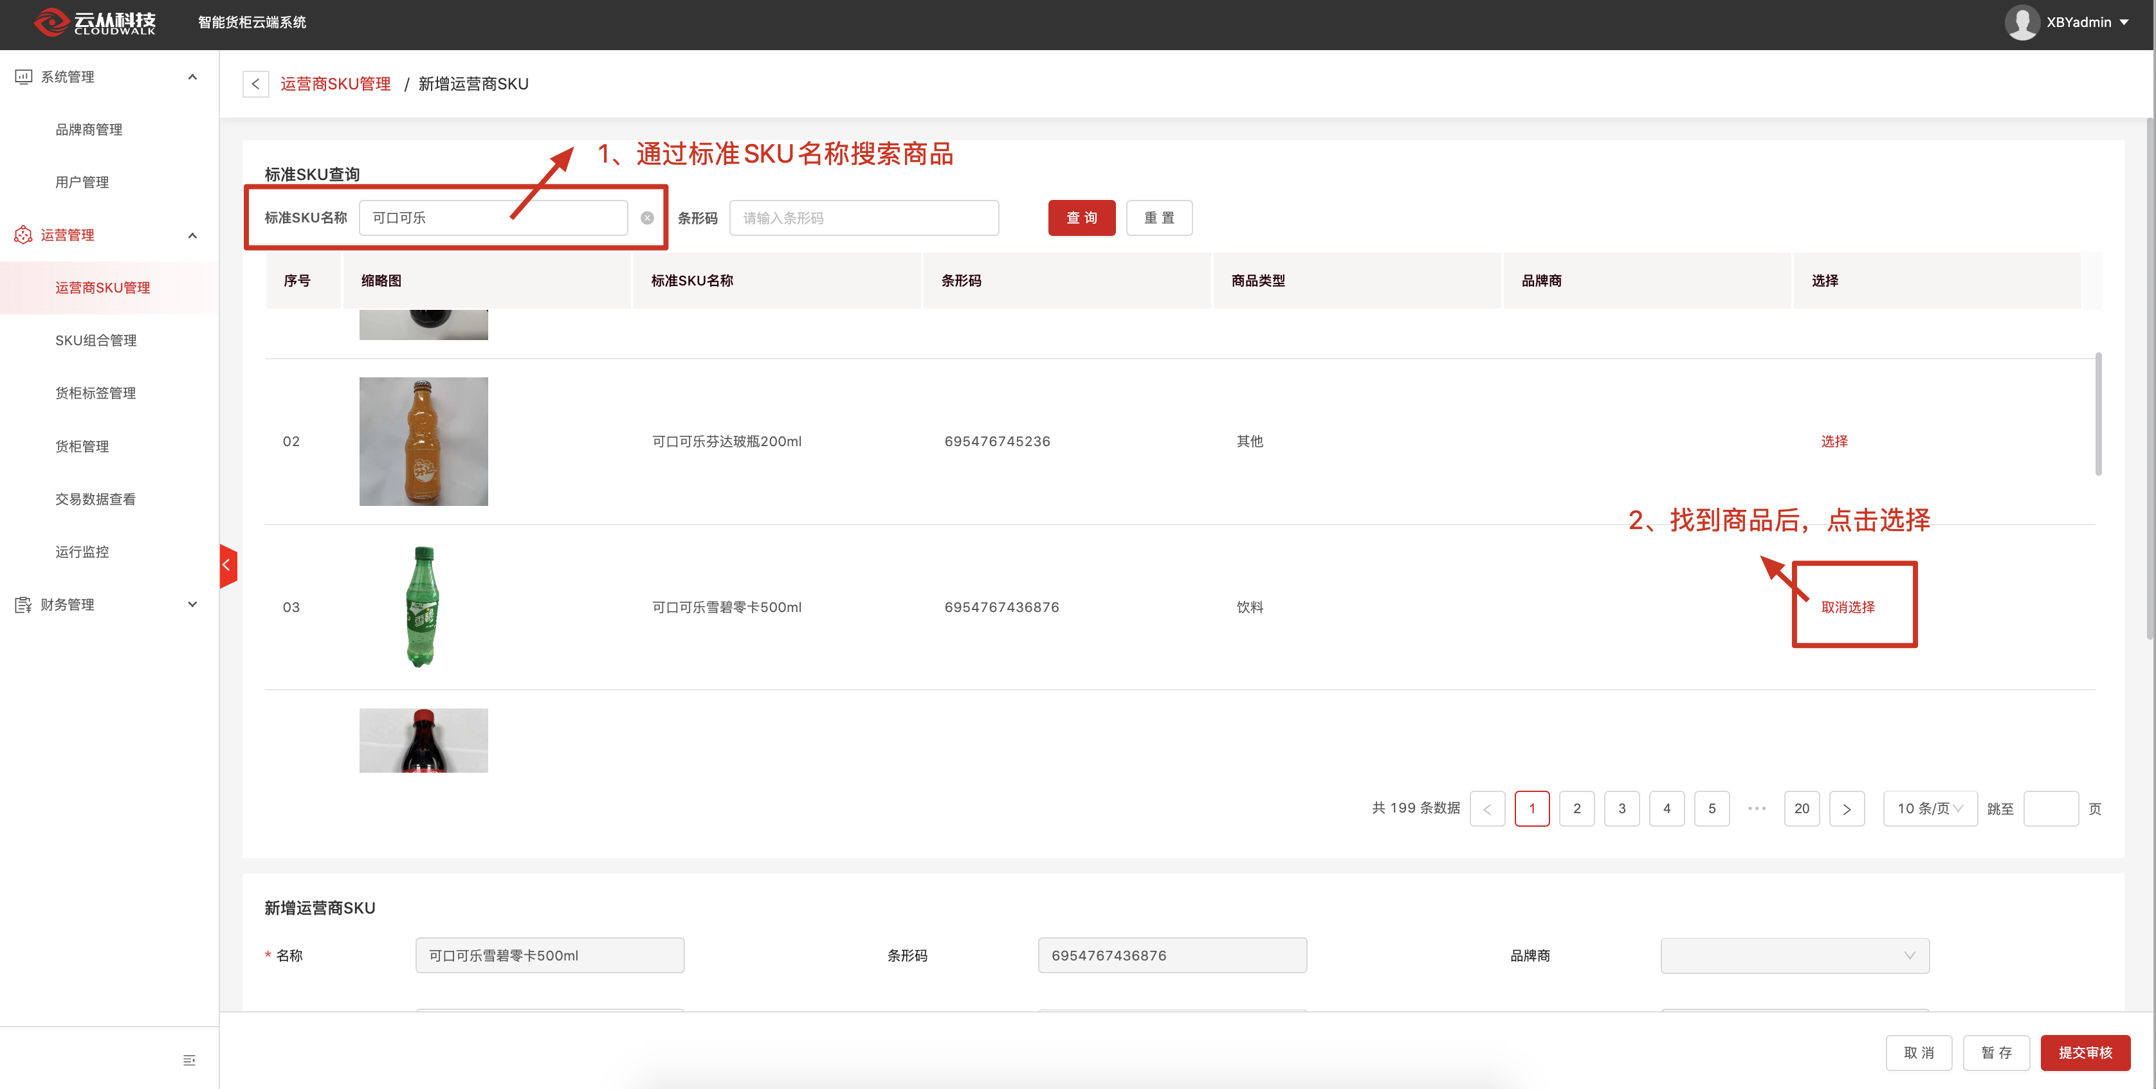Click the 跳至 page jump input

(2051, 809)
